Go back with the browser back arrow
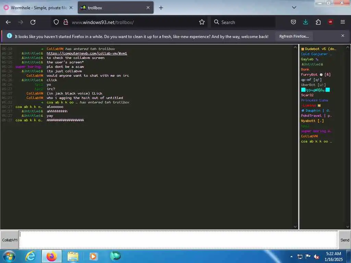 coord(8,22)
